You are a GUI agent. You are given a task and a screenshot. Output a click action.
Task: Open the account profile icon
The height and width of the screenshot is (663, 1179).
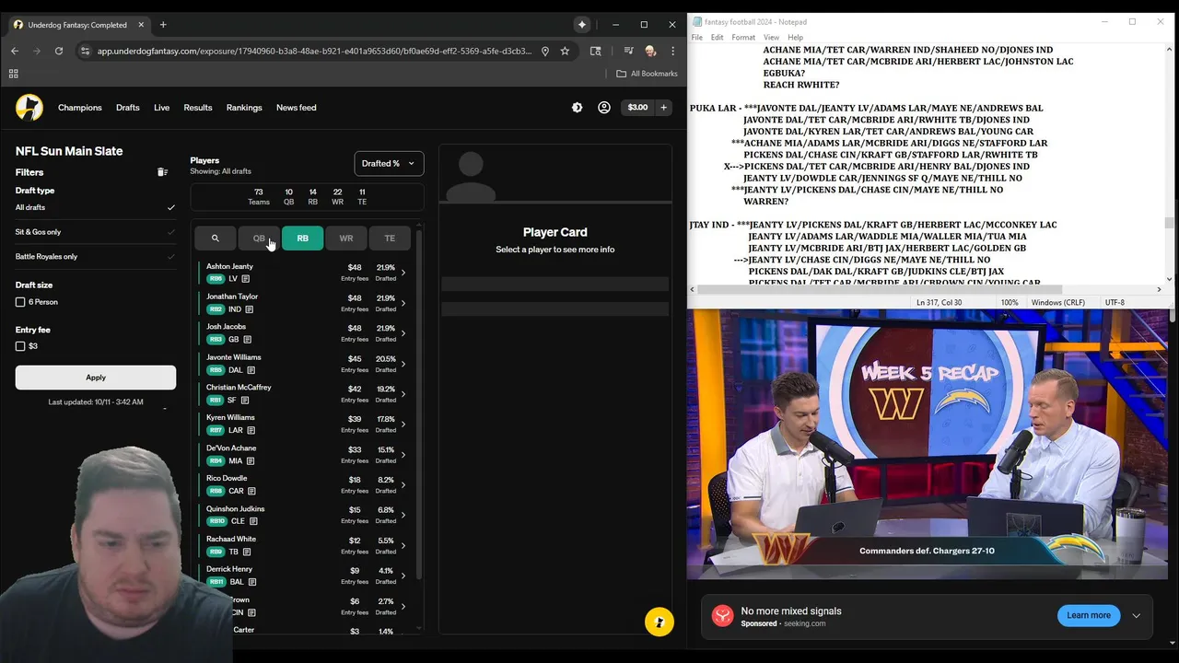point(604,108)
